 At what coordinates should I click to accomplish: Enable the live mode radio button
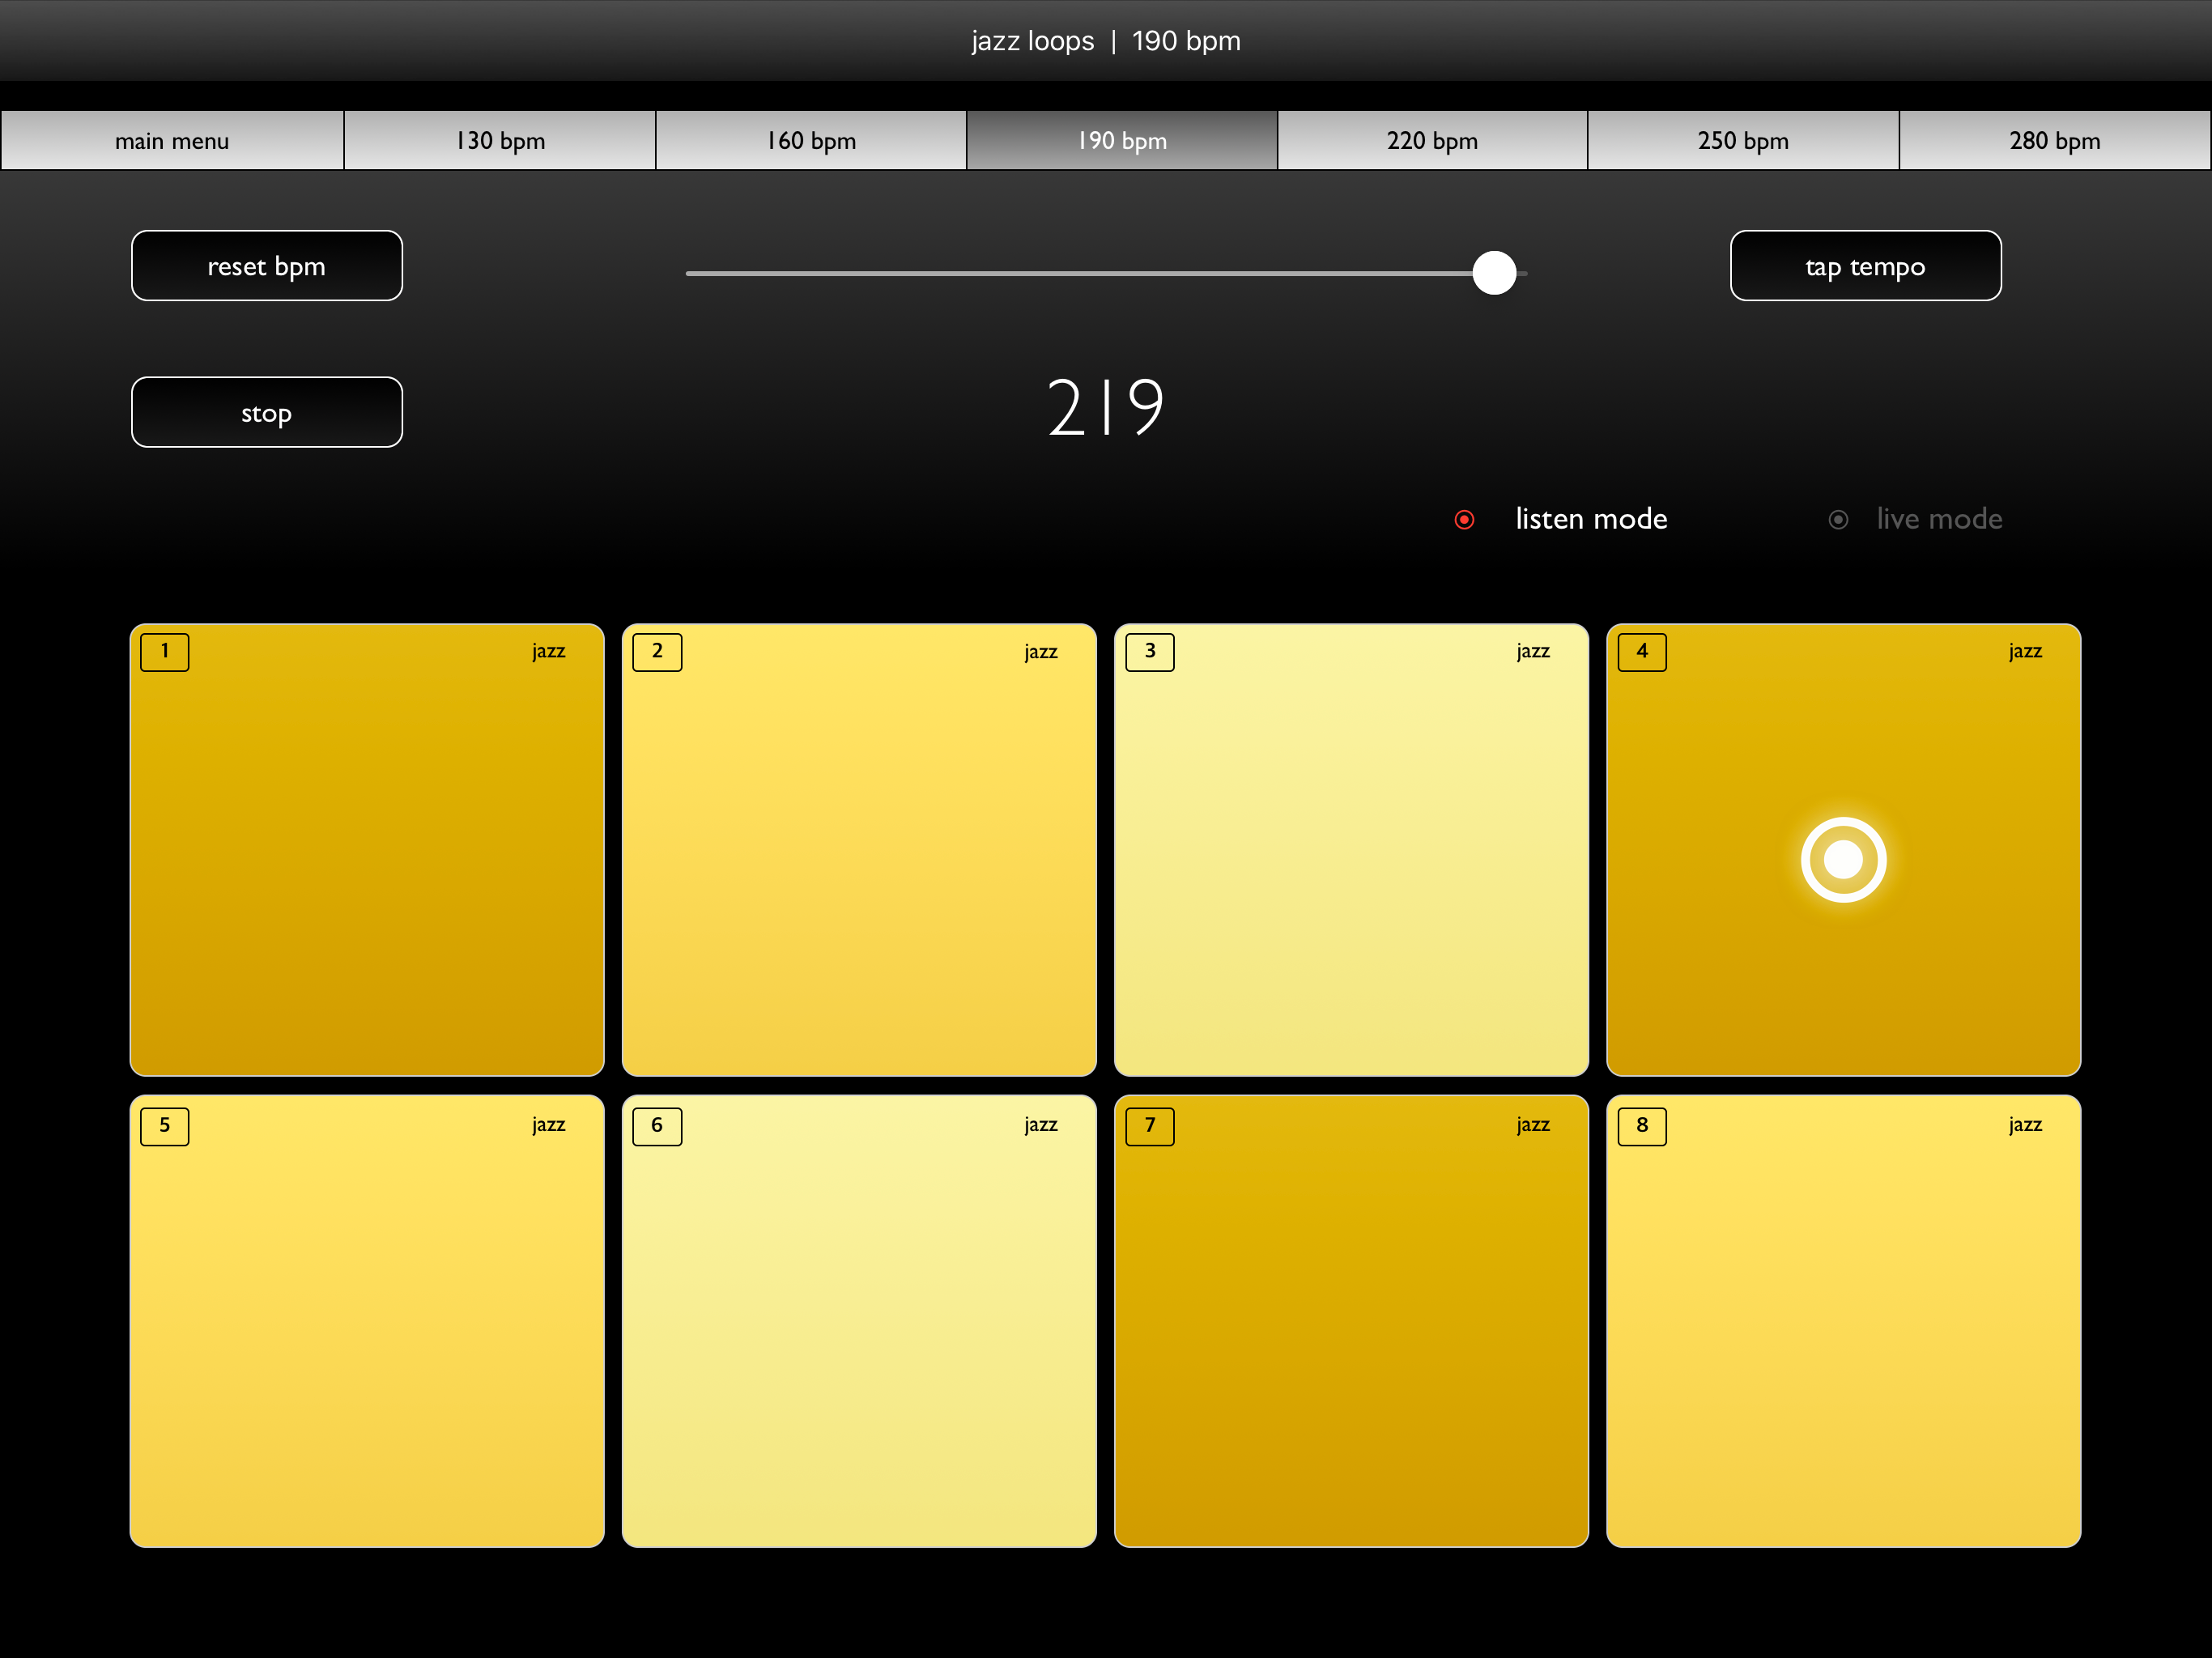1837,519
